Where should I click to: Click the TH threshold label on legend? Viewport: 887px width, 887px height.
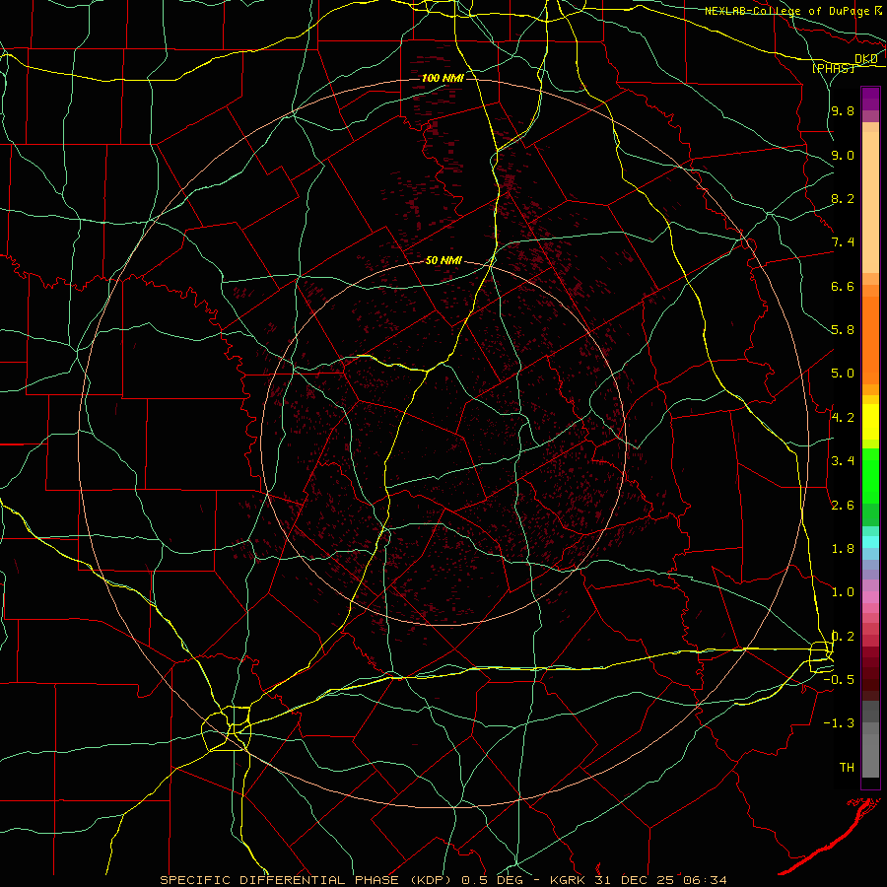(847, 768)
